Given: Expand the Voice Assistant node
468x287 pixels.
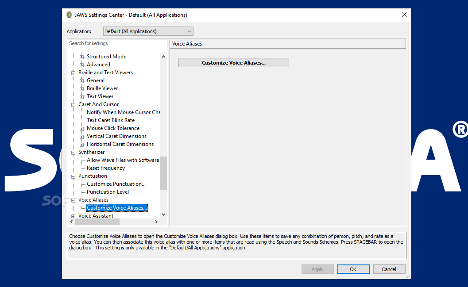Looking at the screenshot, I should [73, 216].
